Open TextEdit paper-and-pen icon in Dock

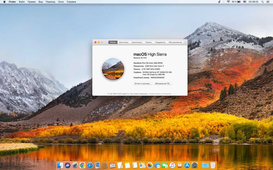tap(120, 165)
